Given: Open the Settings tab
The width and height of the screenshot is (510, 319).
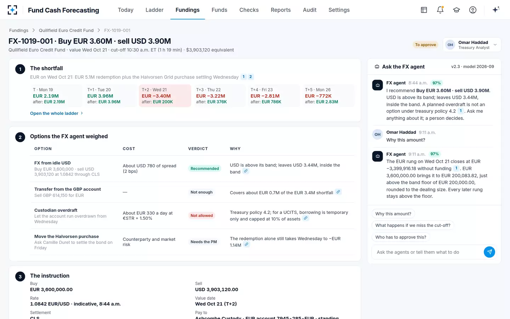Looking at the screenshot, I should [339, 10].
